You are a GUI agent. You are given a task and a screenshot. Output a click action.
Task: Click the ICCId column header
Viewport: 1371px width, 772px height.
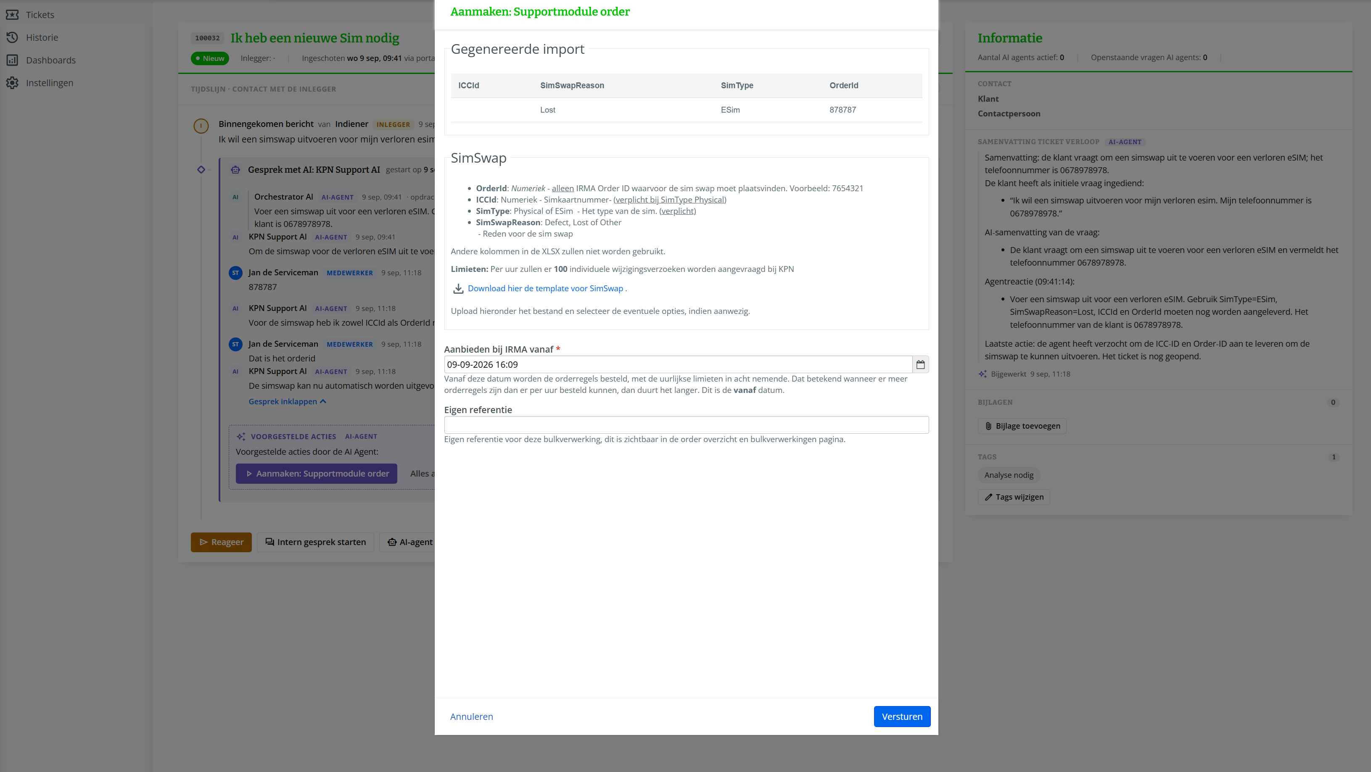coord(468,85)
